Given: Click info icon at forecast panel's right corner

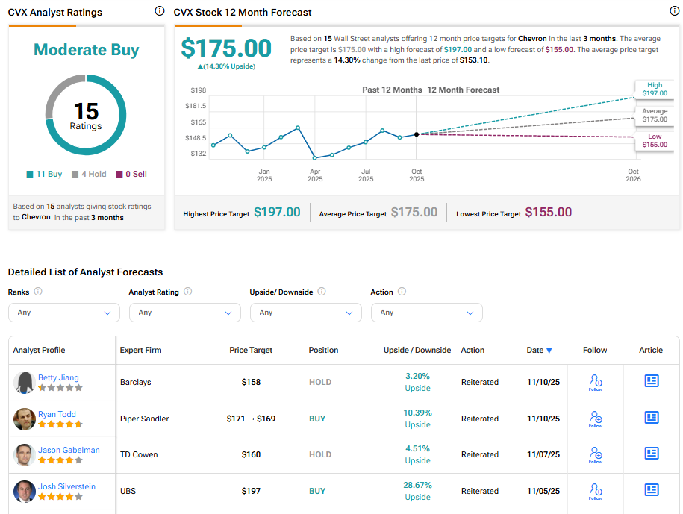Looking at the screenshot, I should point(675,11).
